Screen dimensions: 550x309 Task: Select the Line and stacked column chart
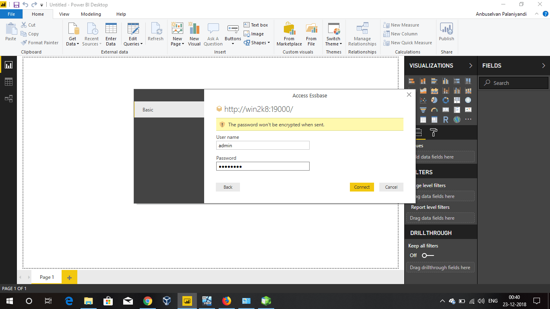point(446,91)
